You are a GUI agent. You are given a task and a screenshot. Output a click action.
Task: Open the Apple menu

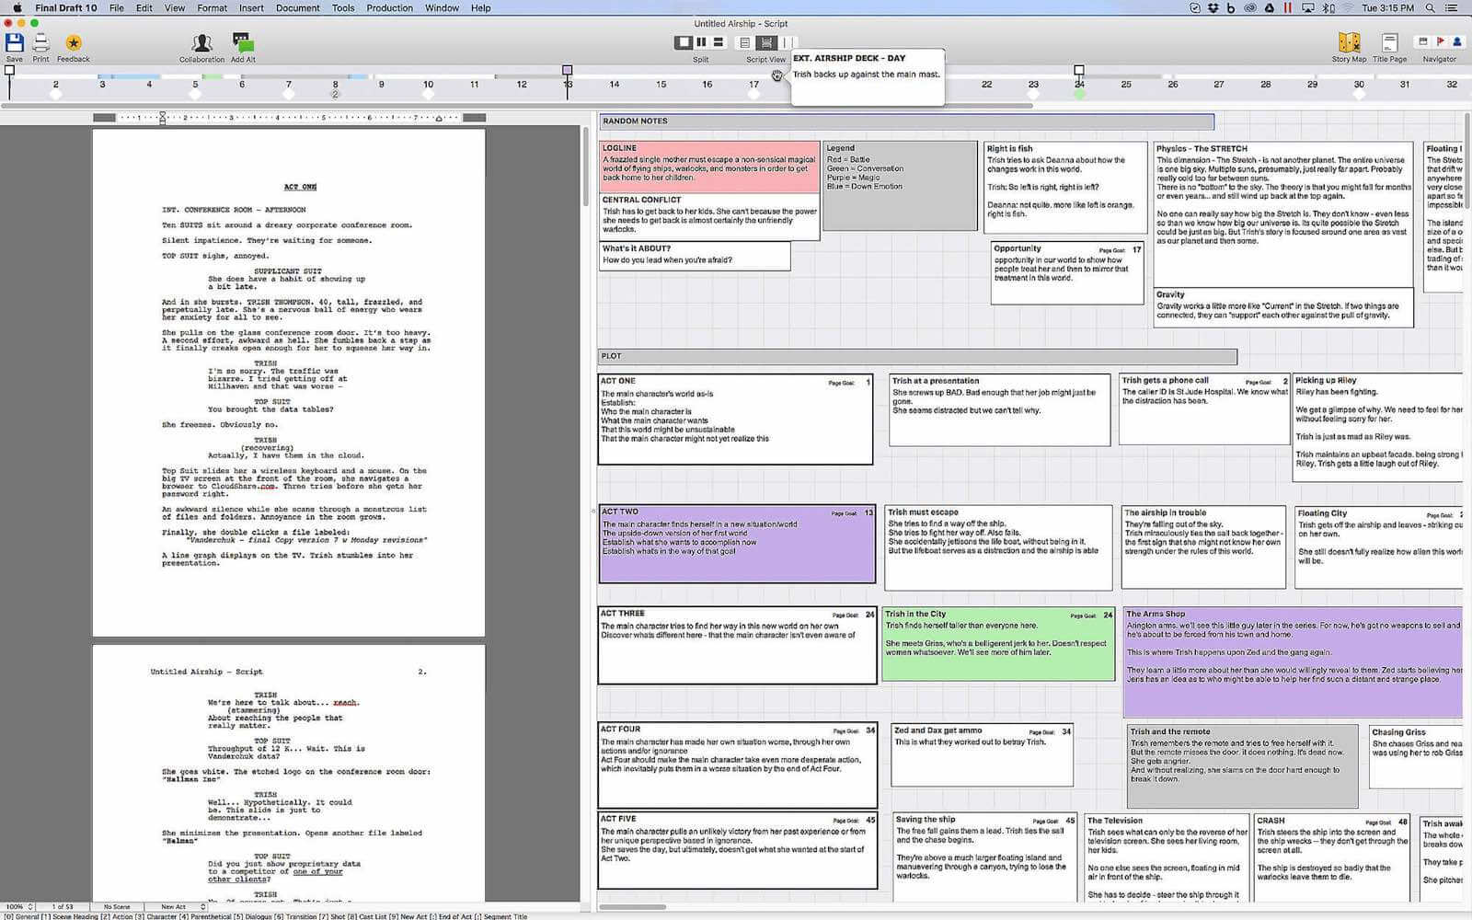tap(16, 7)
